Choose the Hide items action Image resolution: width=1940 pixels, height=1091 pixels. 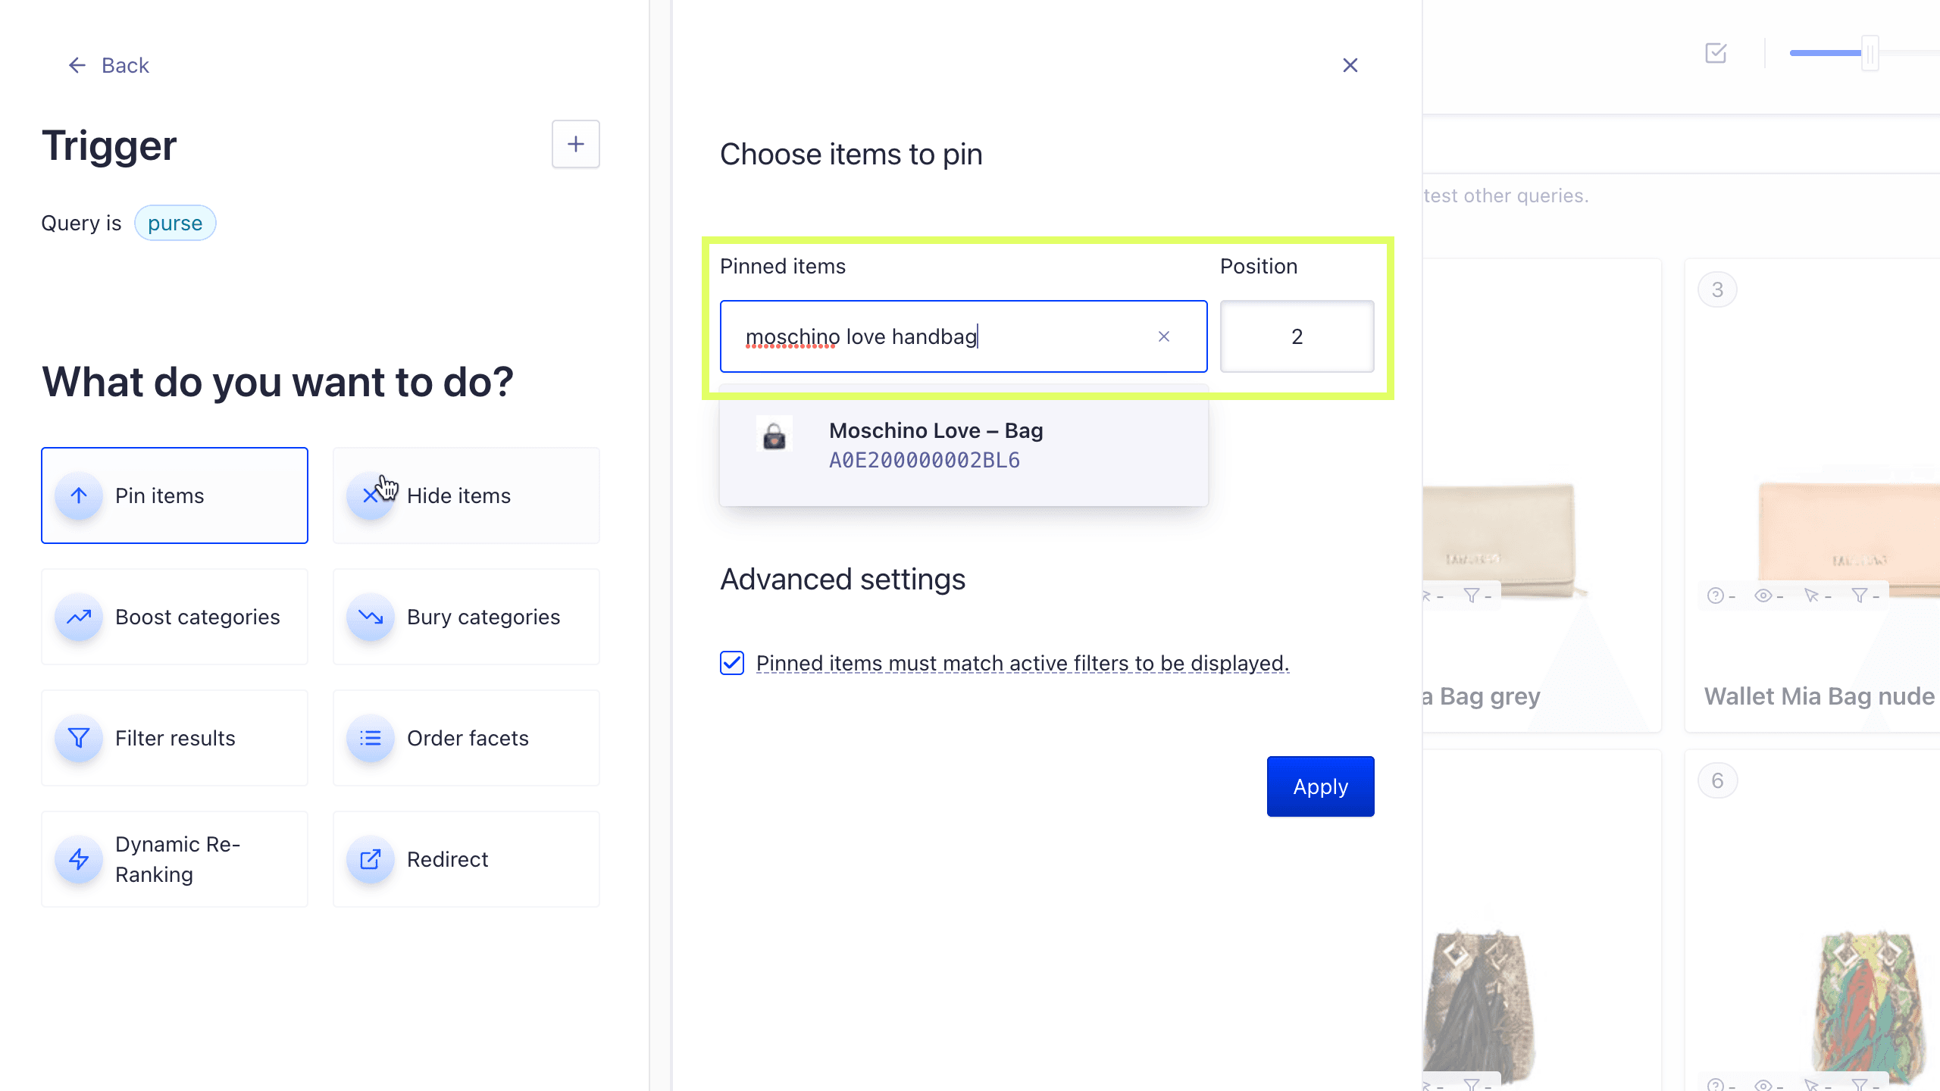tap(466, 495)
